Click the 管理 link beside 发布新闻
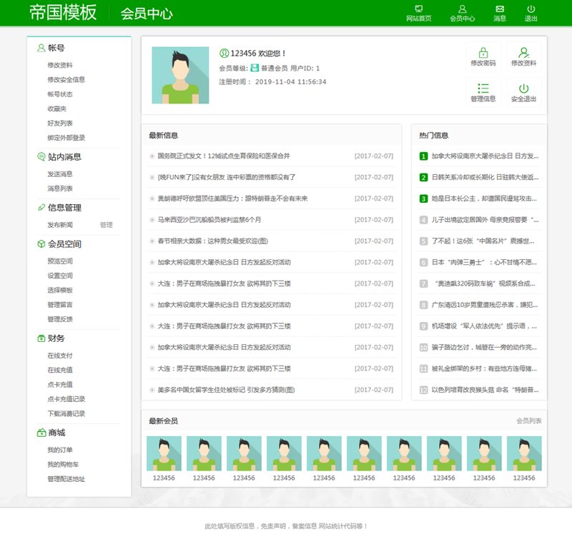The width and height of the screenshot is (572, 544). tap(106, 225)
